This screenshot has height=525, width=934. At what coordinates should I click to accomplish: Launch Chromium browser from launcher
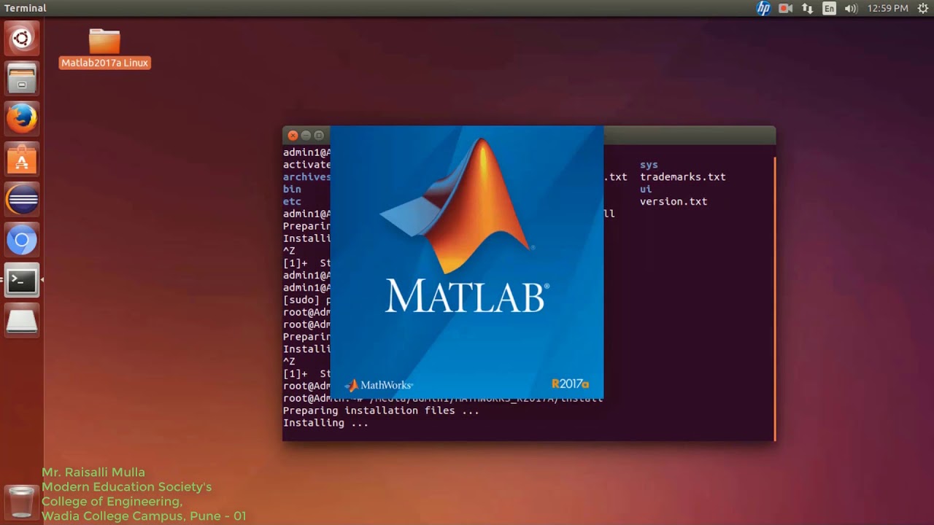22,240
